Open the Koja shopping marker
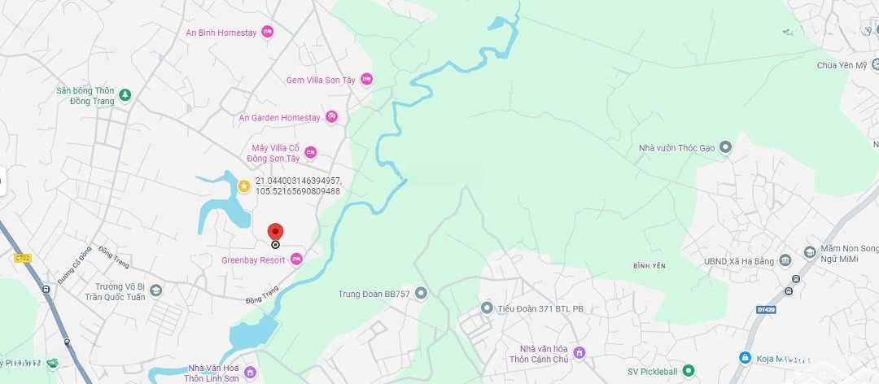The height and width of the screenshot is (384, 879). pos(745,357)
